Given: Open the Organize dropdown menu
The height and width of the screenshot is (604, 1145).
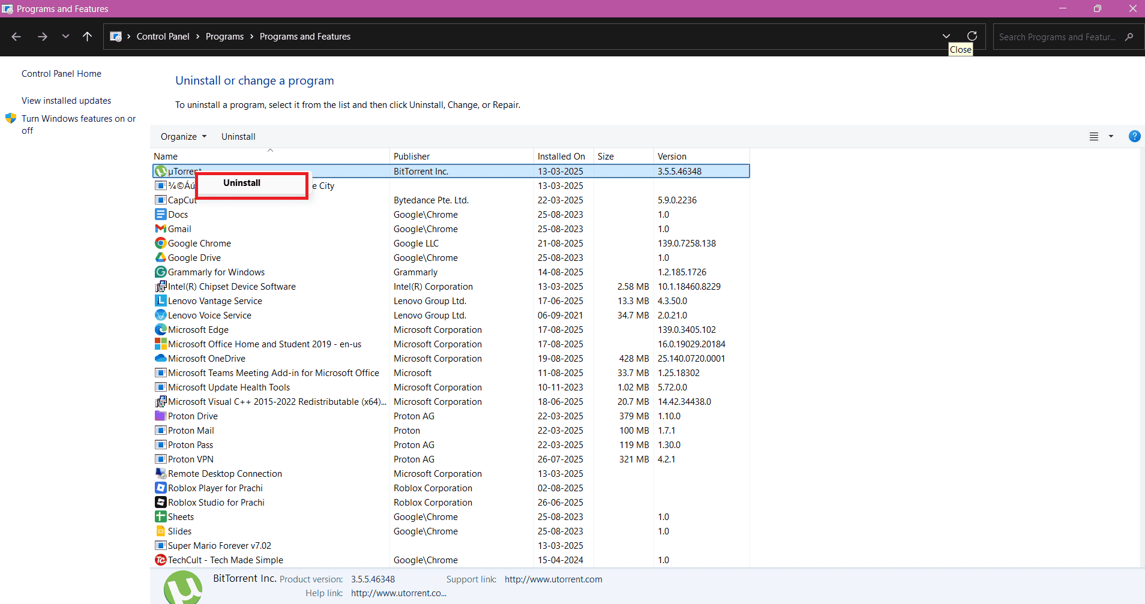Looking at the screenshot, I should [x=183, y=137].
